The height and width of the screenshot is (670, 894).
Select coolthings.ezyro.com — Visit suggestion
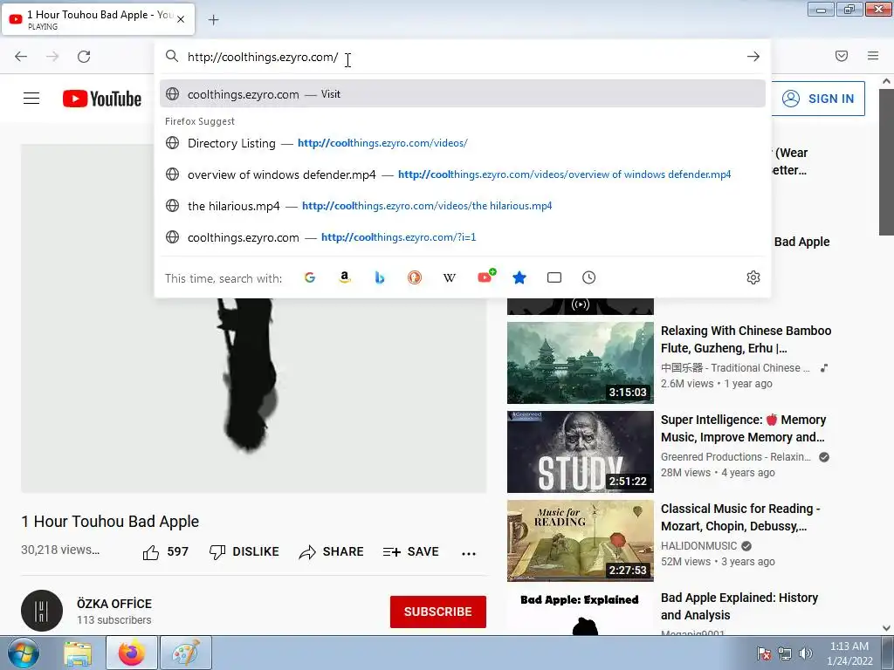point(463,94)
